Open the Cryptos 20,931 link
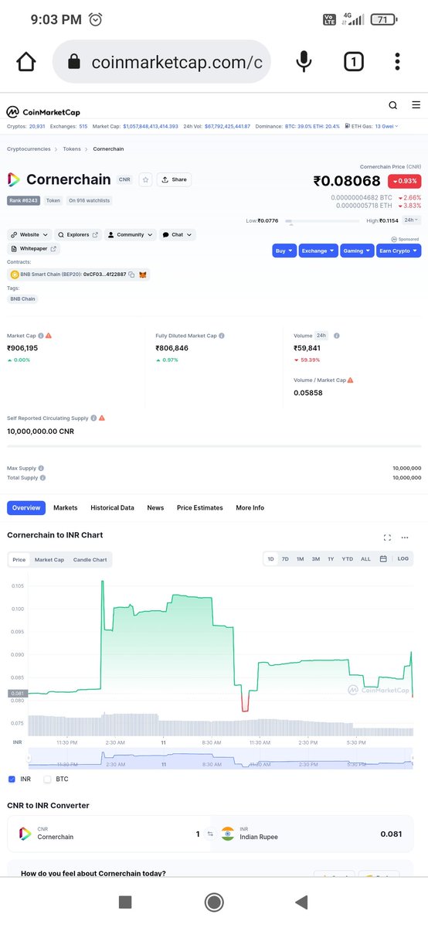The height and width of the screenshot is (928, 428). (x=26, y=126)
